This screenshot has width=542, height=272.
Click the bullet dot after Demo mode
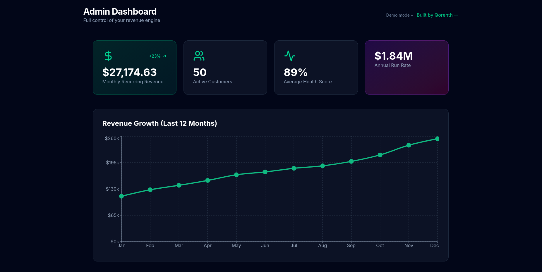click(412, 15)
